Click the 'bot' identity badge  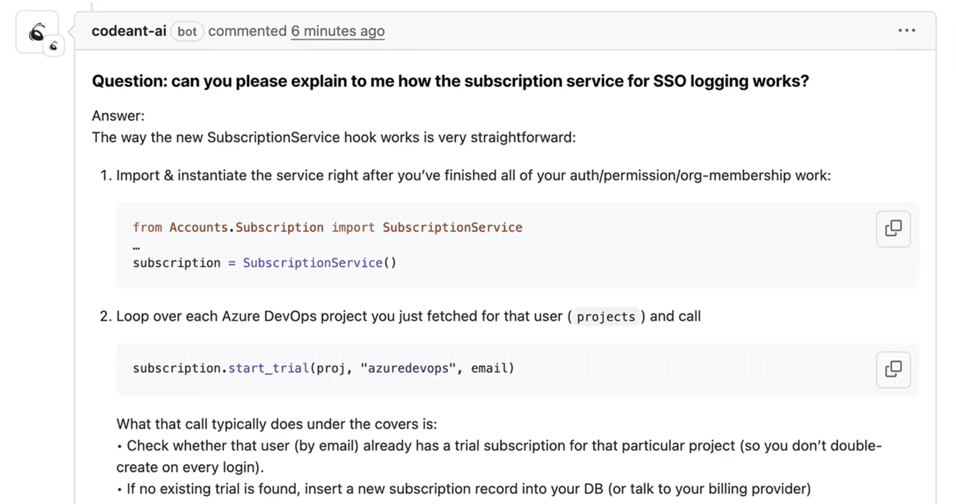tap(187, 31)
